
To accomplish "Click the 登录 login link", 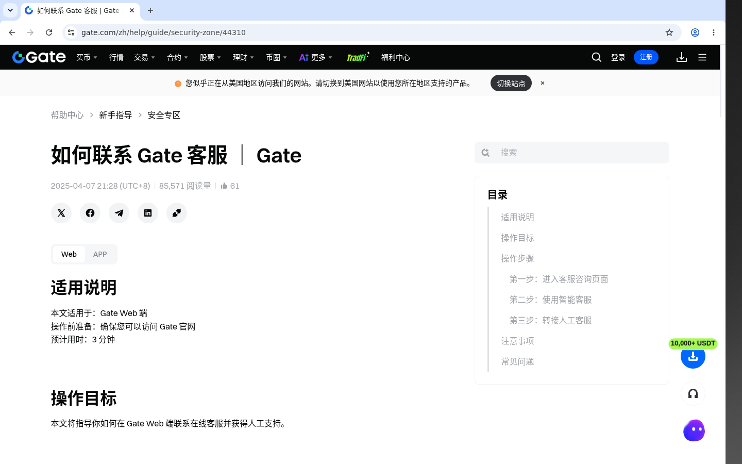I will pyautogui.click(x=618, y=57).
